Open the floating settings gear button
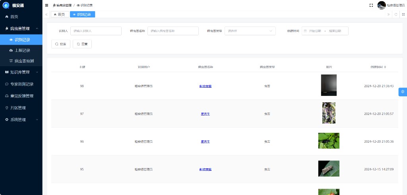Screen dimensions: 407x195 403,92
